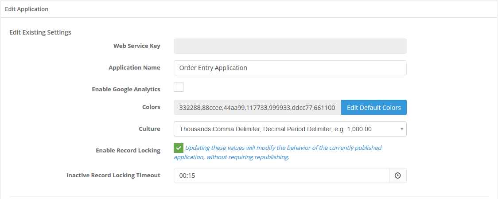The image size is (498, 199).
Task: Click the Enable Google Analytics label
Action: tap(126, 90)
